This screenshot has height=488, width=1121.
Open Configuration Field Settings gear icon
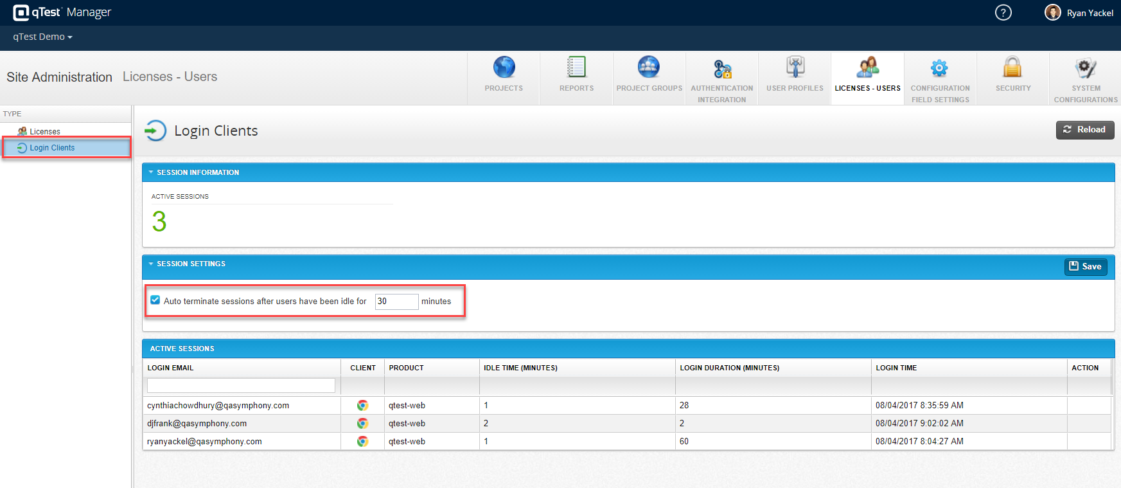940,68
